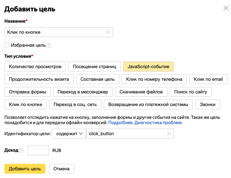Clear the goal name field text
Viewport: 231px width, 178px height.
click(108, 32)
